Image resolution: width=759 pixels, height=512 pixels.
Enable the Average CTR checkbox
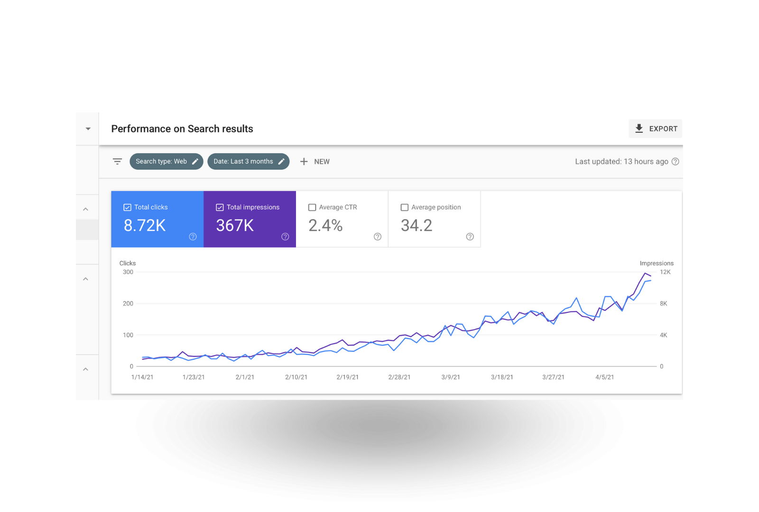(x=312, y=207)
